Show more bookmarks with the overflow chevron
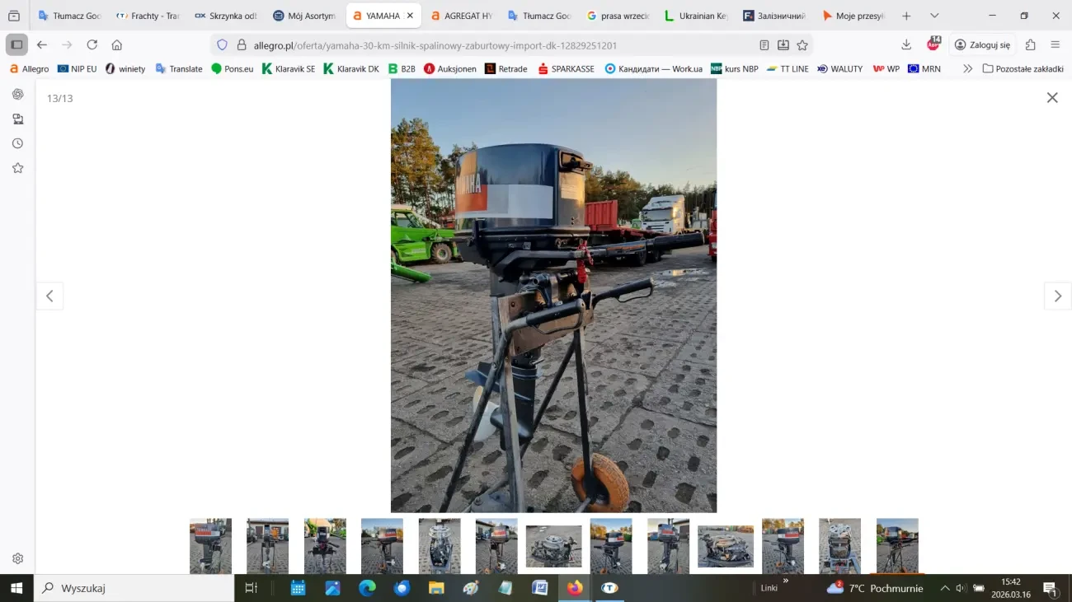This screenshot has height=602, width=1072. [967, 69]
